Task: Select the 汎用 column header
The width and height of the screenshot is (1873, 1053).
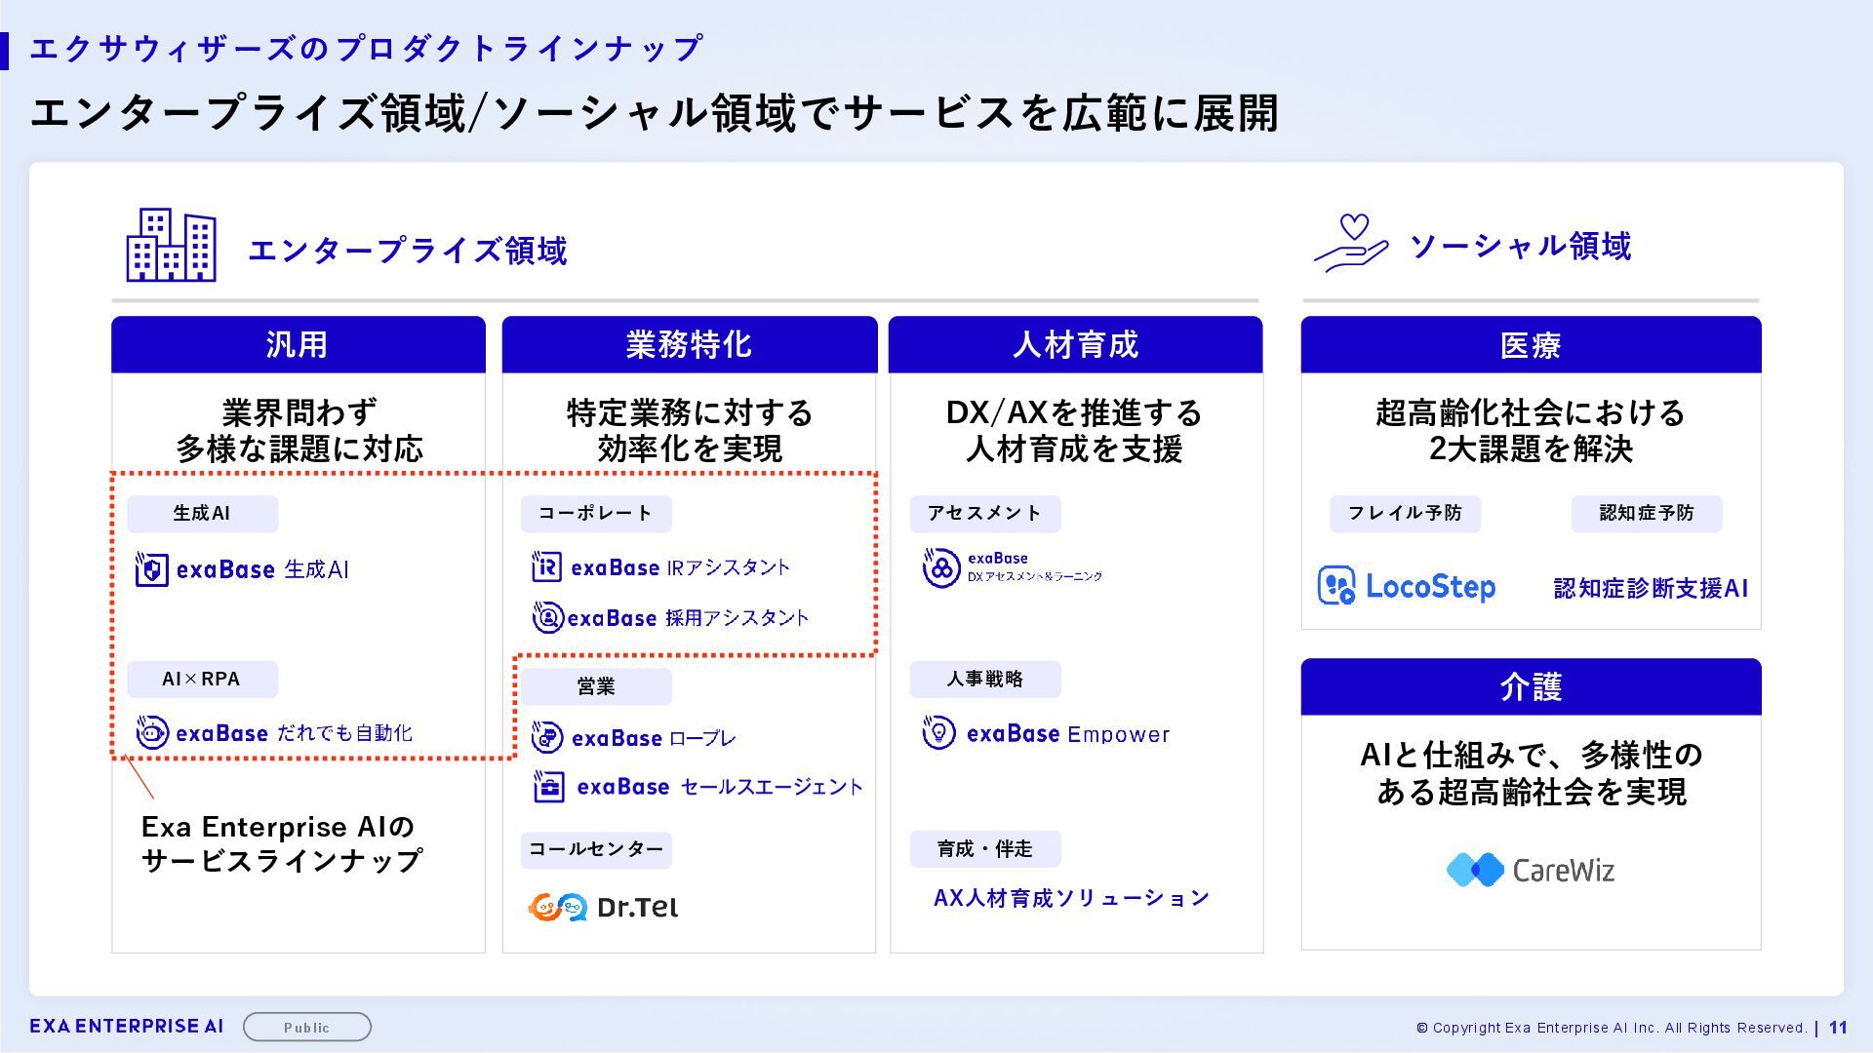Action: pyautogui.click(x=298, y=344)
